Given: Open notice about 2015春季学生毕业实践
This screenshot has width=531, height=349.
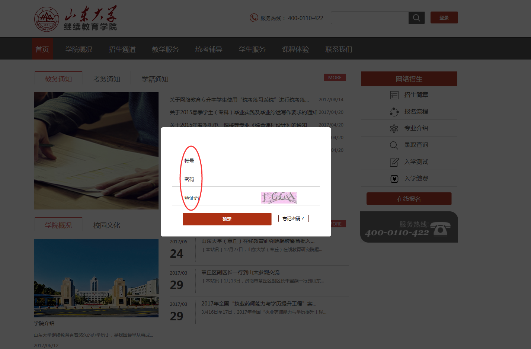Looking at the screenshot, I should [x=243, y=112].
